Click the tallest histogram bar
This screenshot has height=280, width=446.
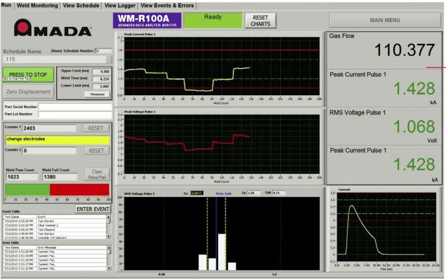click(x=222, y=252)
